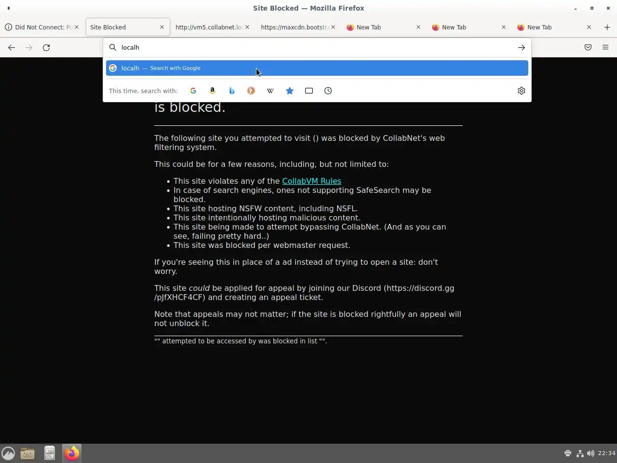617x463 pixels.
Task: Open search settings gear
Action: (x=521, y=91)
